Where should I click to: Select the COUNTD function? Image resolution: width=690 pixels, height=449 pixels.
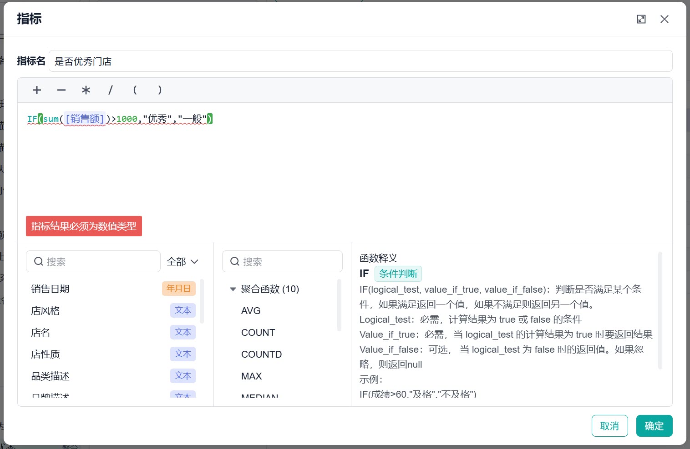click(261, 354)
